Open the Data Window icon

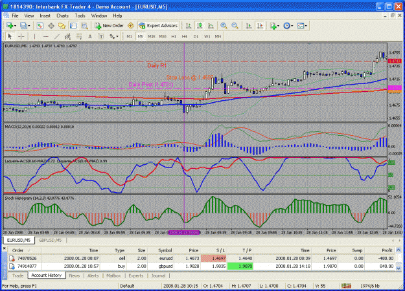[x=51, y=26]
